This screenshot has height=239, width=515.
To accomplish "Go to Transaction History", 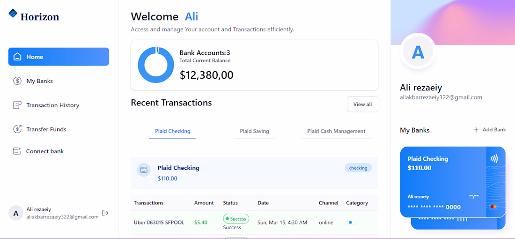I will (59, 105).
